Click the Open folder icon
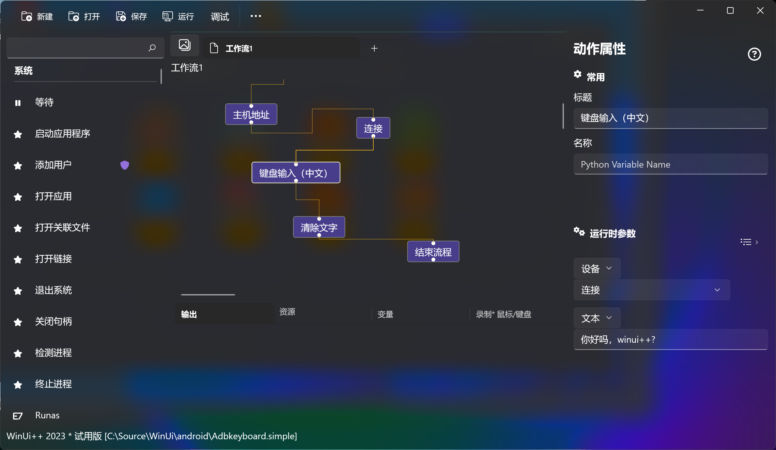Screen dimensions: 776x450 tap(73, 16)
